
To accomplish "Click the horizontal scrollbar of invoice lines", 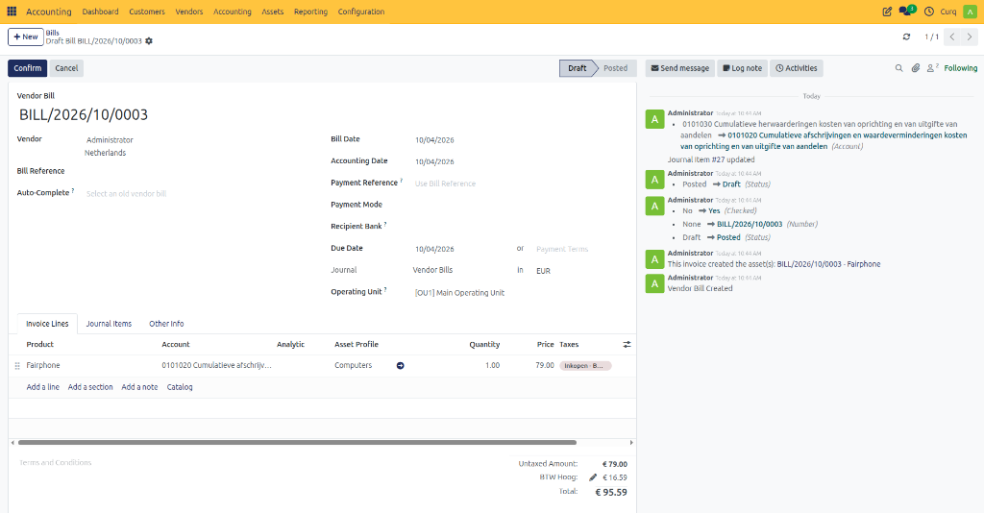I will [x=297, y=443].
